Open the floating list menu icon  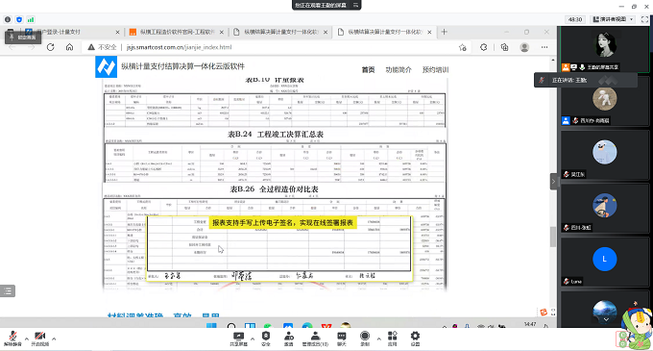point(8,291)
